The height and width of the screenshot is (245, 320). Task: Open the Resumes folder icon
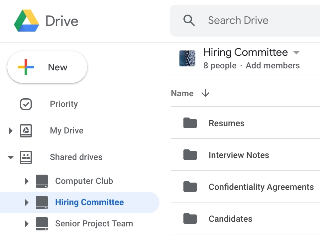(190, 123)
